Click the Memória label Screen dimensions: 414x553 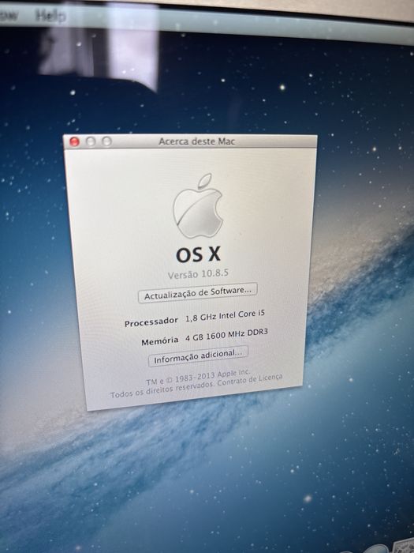[x=160, y=341]
